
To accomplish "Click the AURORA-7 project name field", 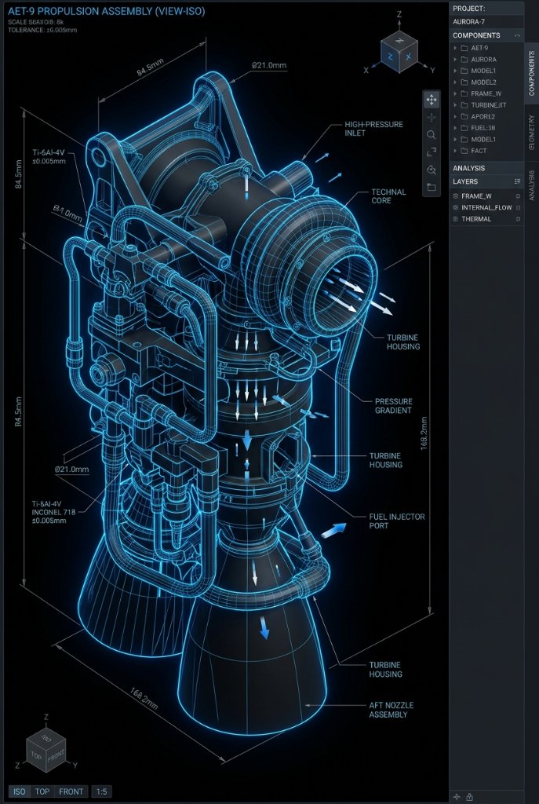I will coord(486,22).
